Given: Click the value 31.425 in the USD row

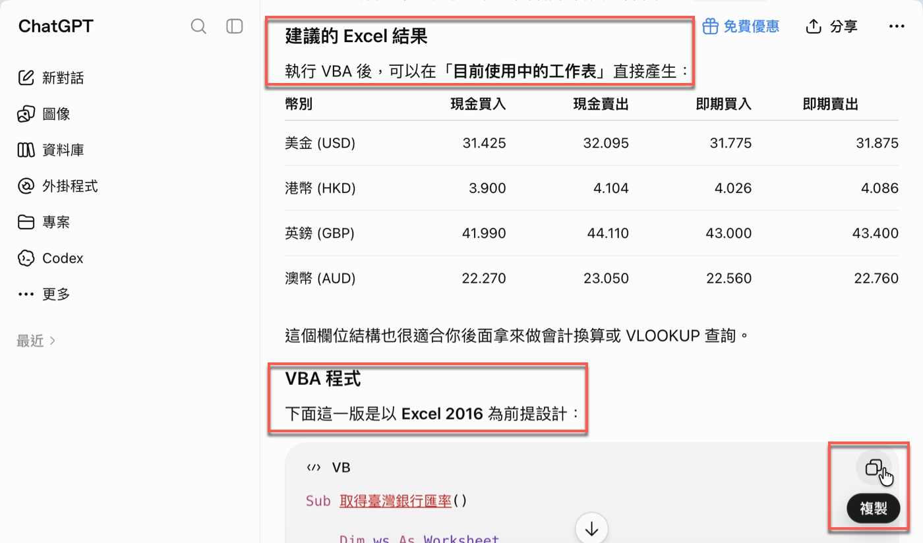Looking at the screenshot, I should tap(485, 143).
